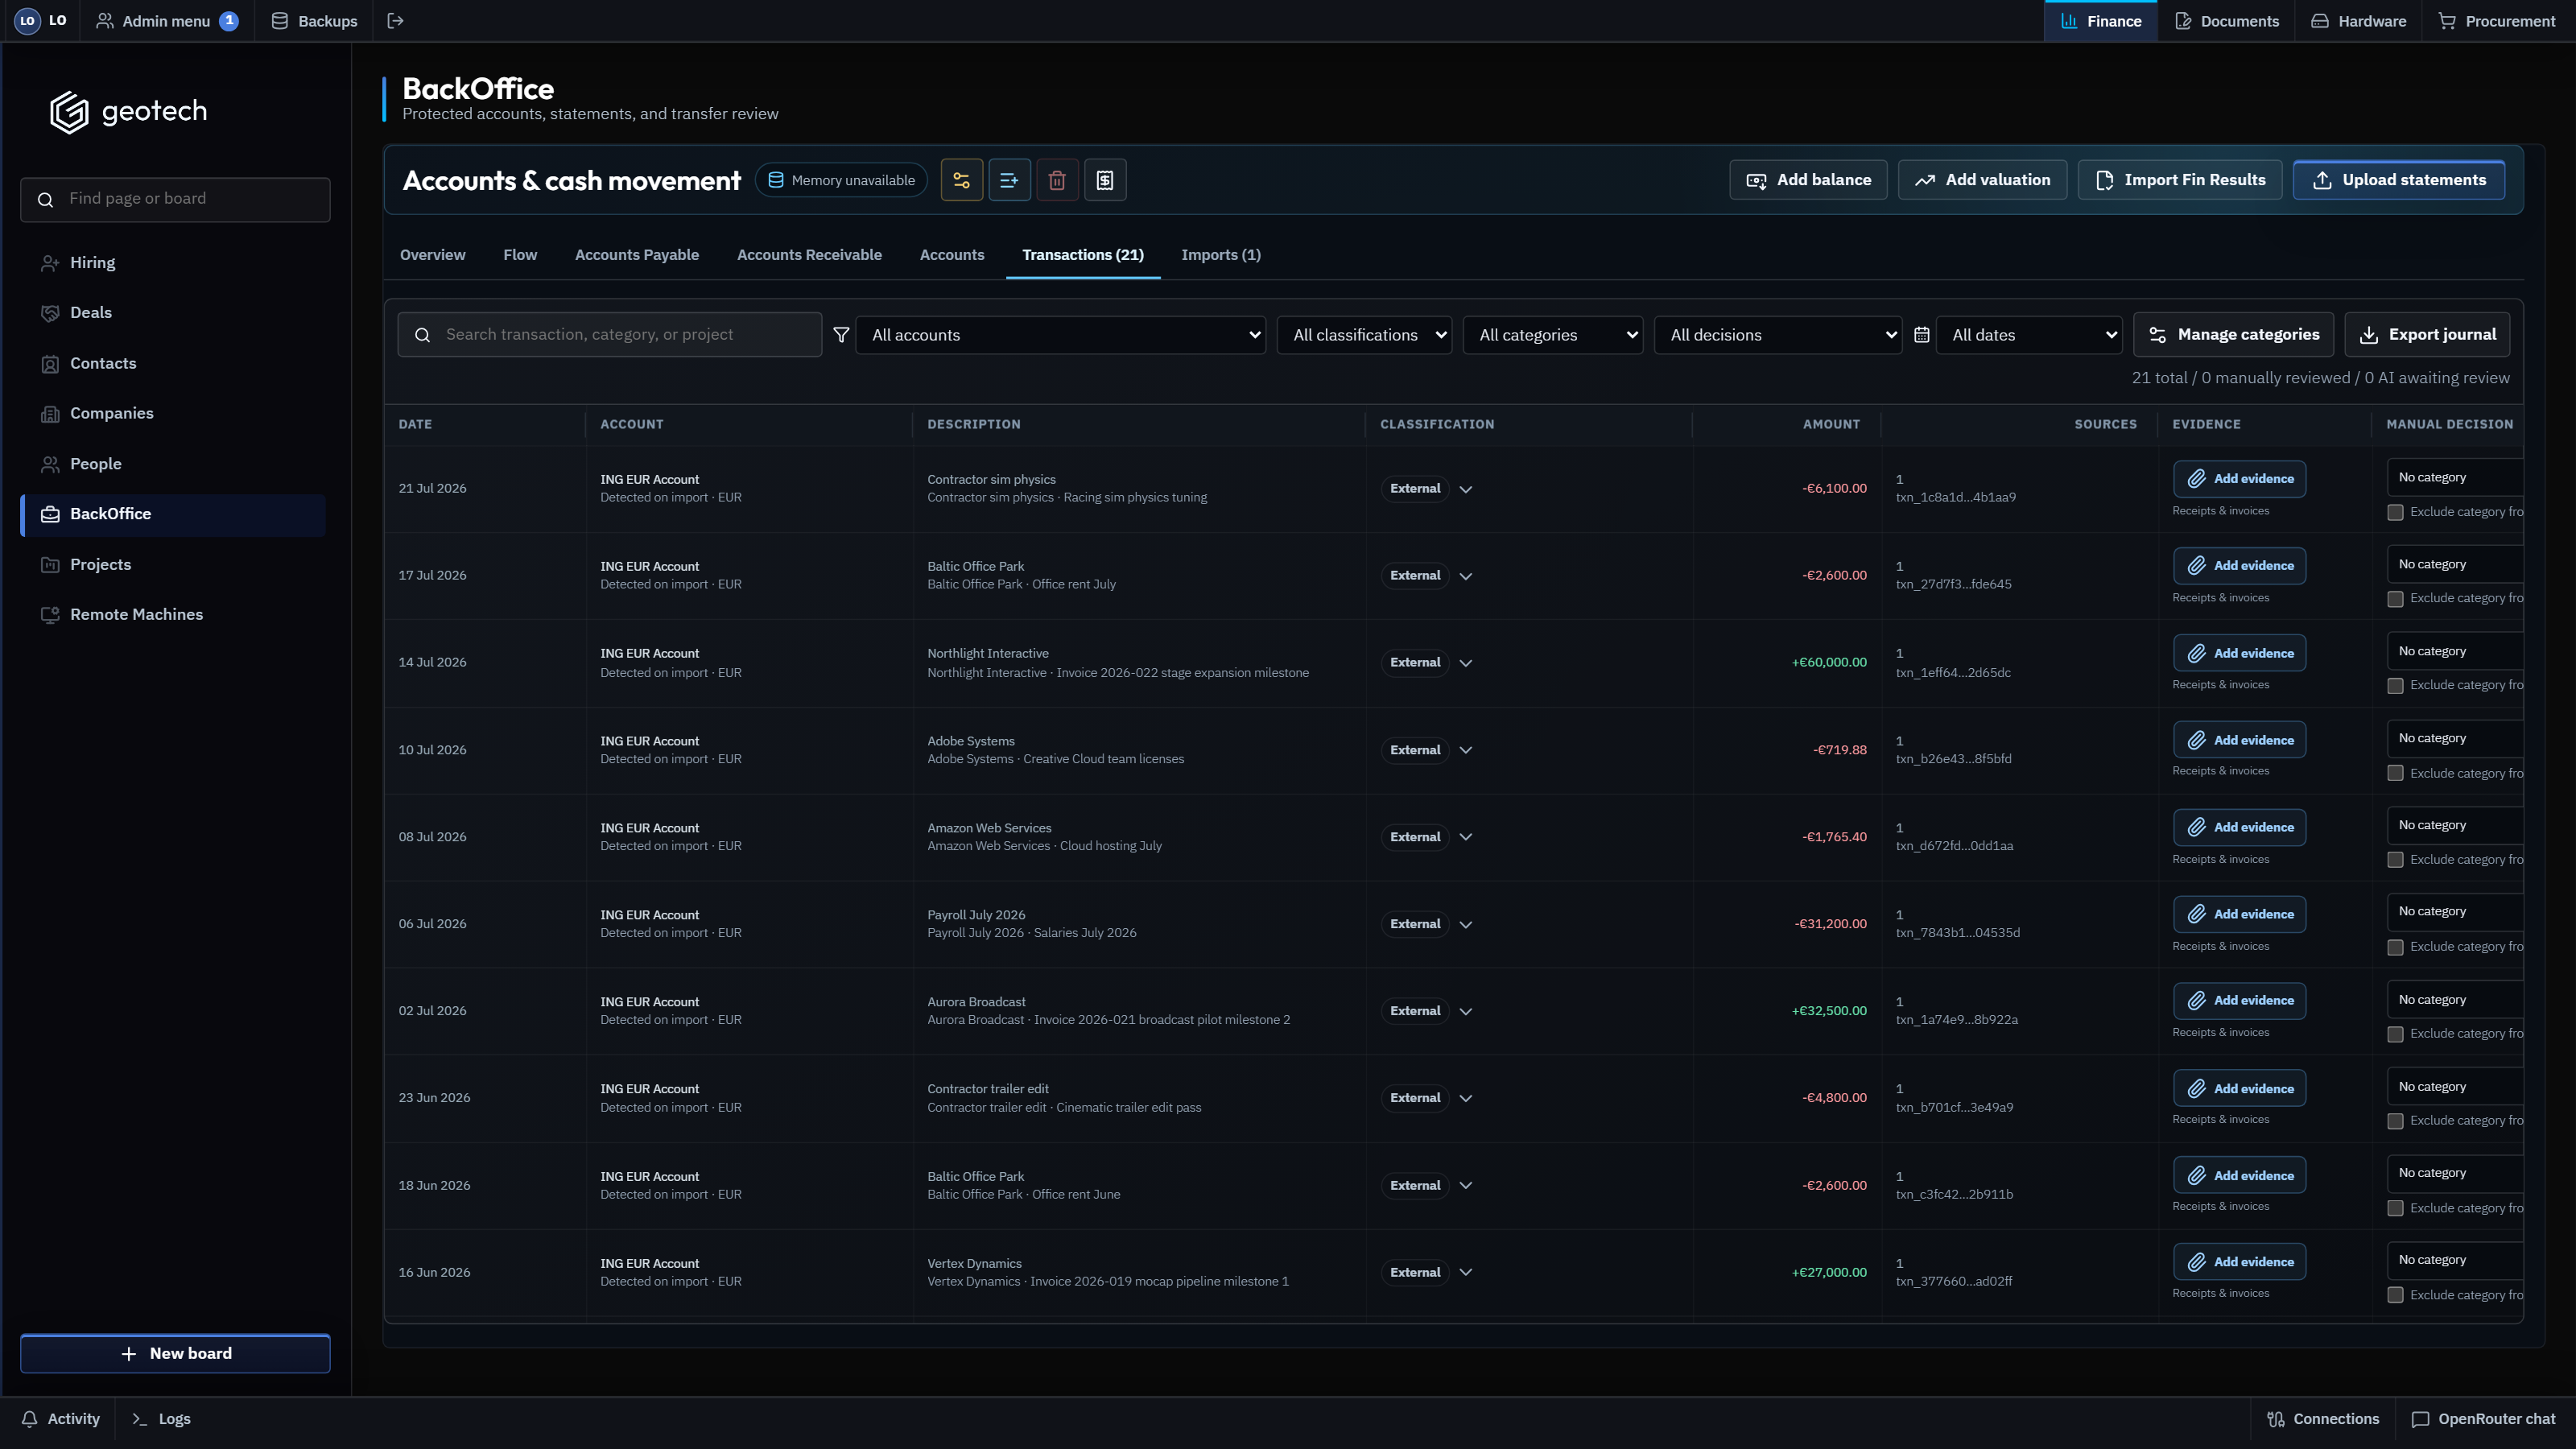Click the Upload statements button
Screen dimensions: 2576x1449
click(x=2399, y=180)
